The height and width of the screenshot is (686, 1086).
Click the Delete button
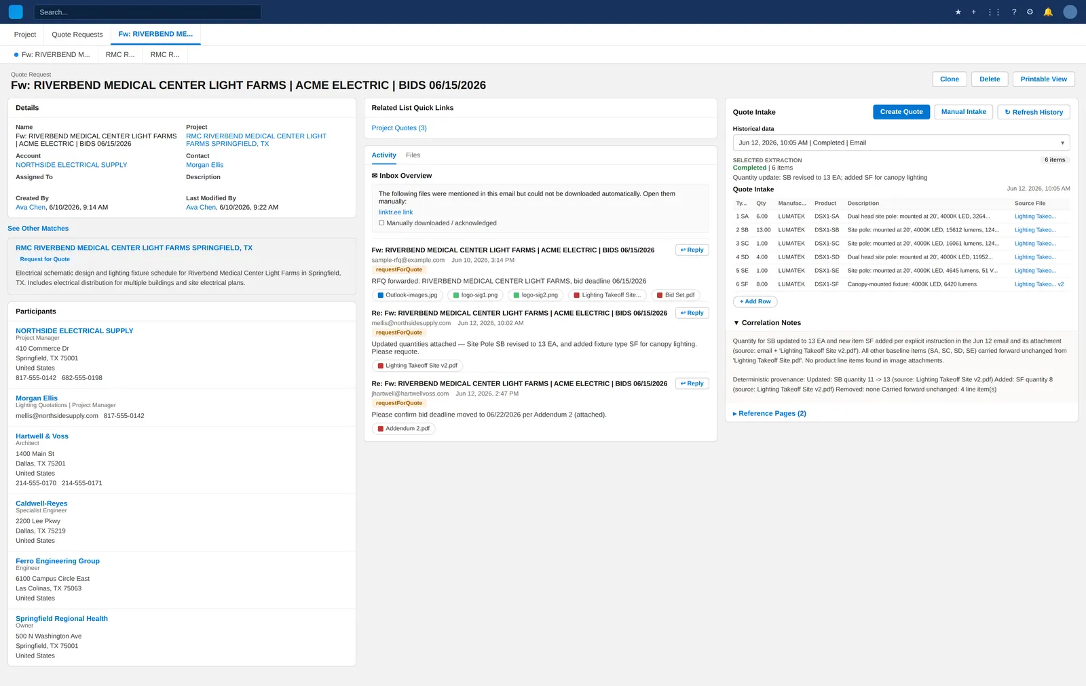tap(990, 79)
